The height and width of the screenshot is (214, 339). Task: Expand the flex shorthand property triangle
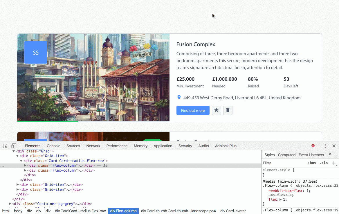281,199
